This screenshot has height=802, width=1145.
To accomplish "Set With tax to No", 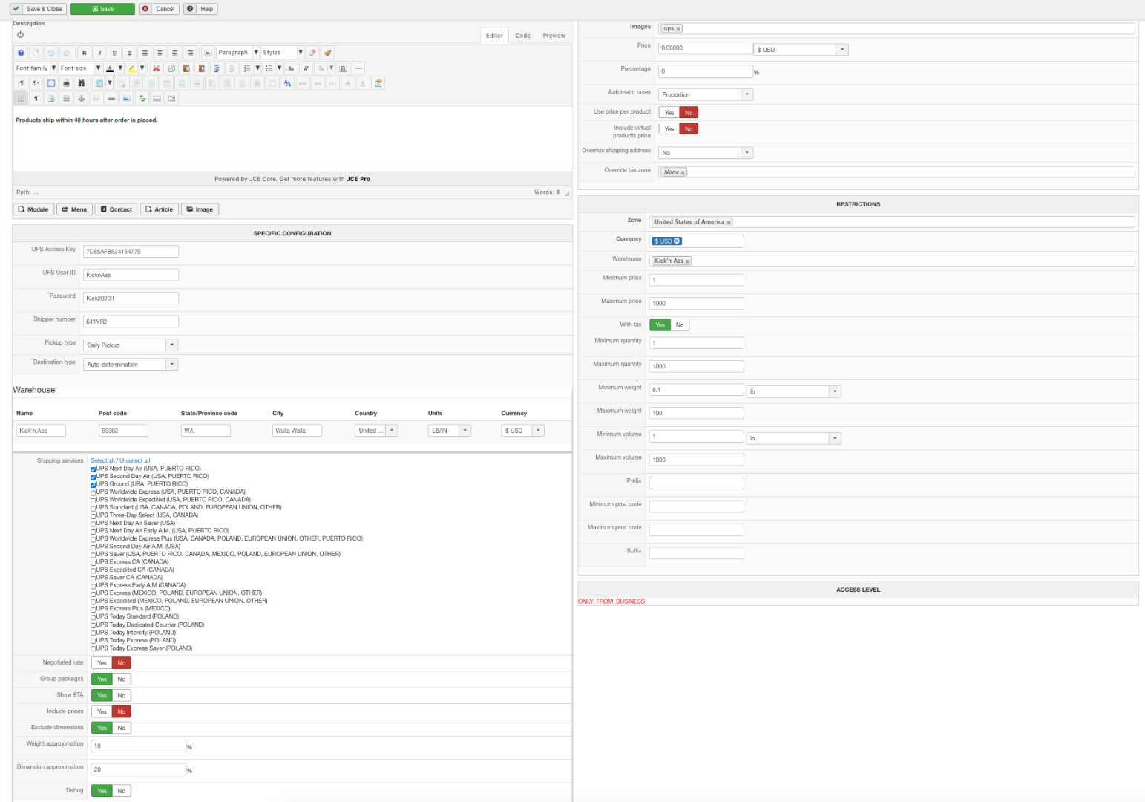I will tap(680, 325).
